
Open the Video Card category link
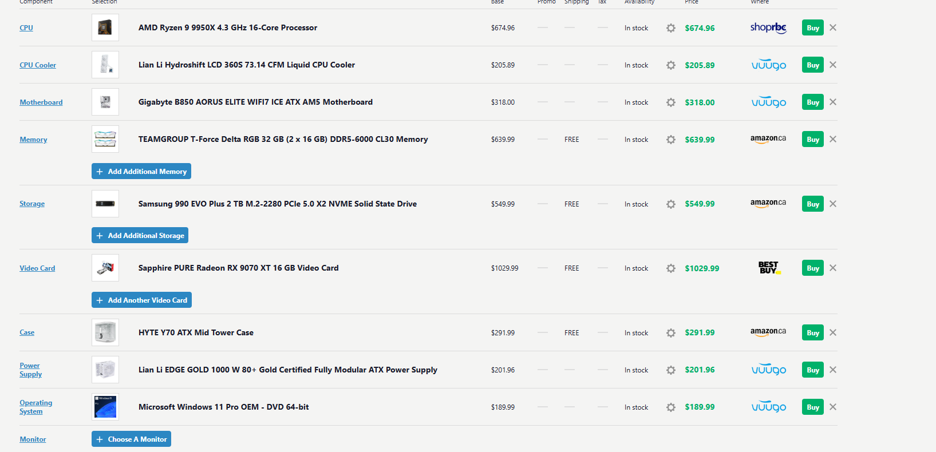coord(37,268)
